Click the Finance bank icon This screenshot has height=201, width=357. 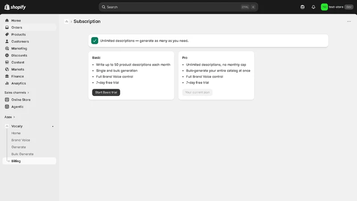point(7,76)
